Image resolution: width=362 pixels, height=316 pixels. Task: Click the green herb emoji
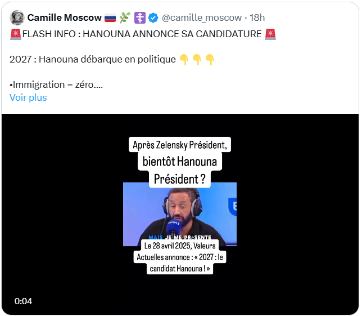coord(125,18)
